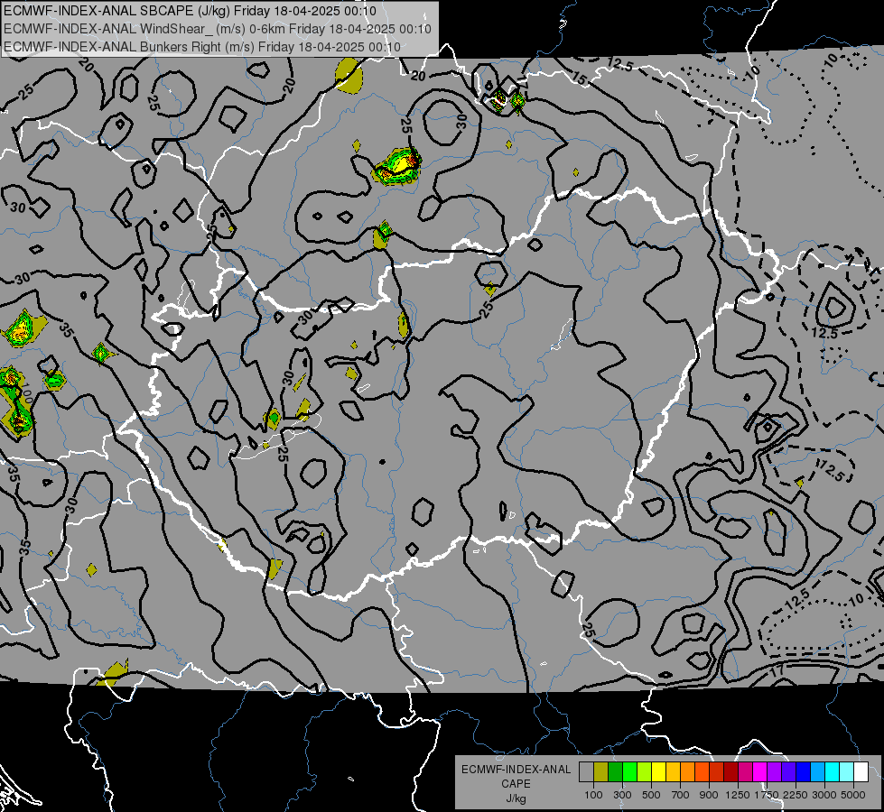Image resolution: width=884 pixels, height=812 pixels.
Task: Click the legend value 1750
Action: click(767, 795)
